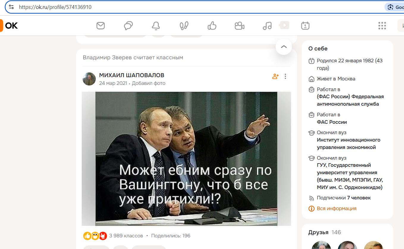The width and height of the screenshot is (404, 249).
Task: Open the notifications bell icon
Action: [156, 26]
